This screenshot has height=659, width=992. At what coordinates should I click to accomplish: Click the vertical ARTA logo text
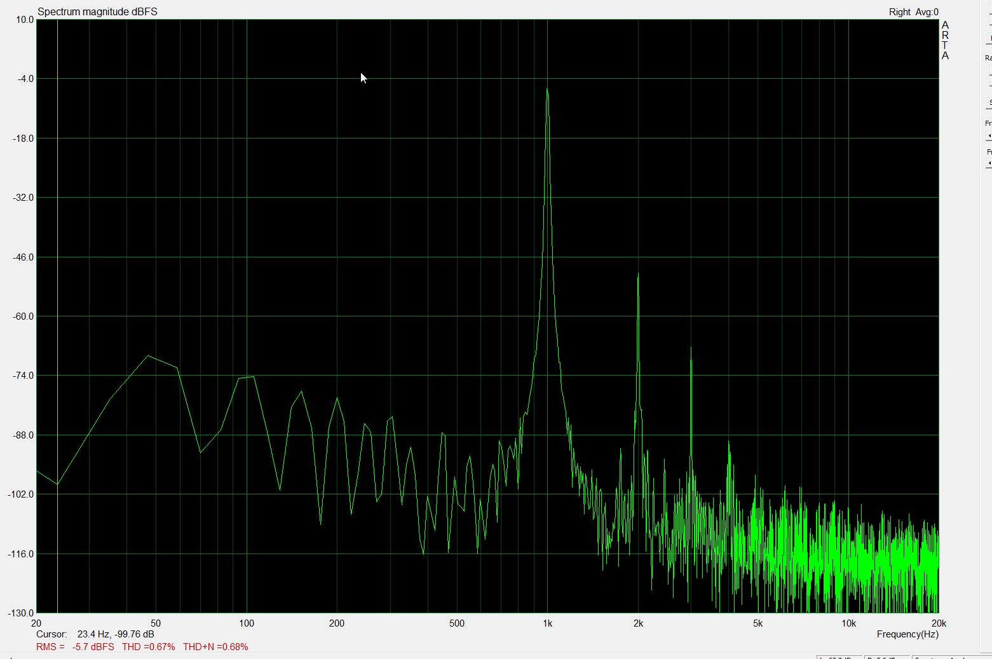(945, 40)
